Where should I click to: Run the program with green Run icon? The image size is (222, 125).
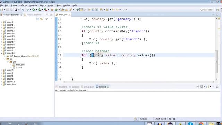[x=34, y=10]
